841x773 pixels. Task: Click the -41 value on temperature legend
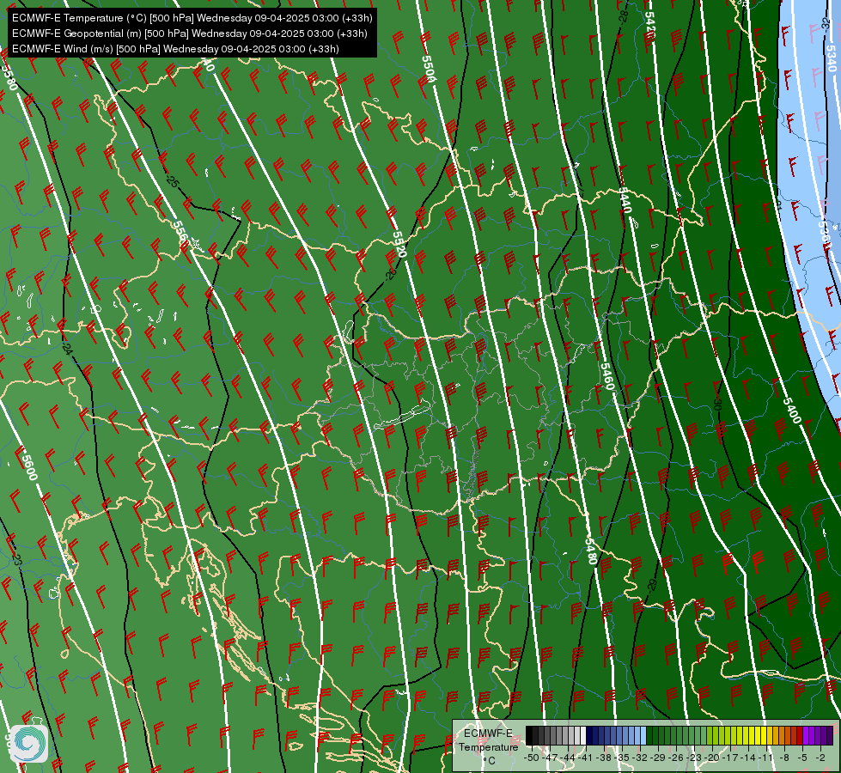[x=585, y=758]
